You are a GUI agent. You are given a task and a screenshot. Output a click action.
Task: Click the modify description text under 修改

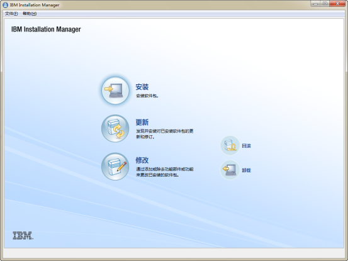(165, 172)
